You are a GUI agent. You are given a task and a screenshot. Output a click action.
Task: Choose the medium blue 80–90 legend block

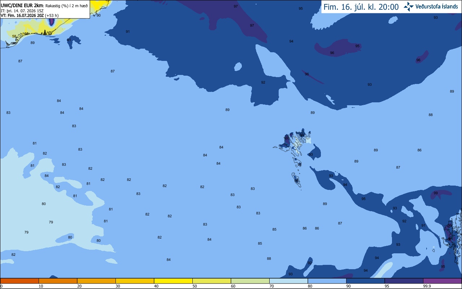point(327,281)
